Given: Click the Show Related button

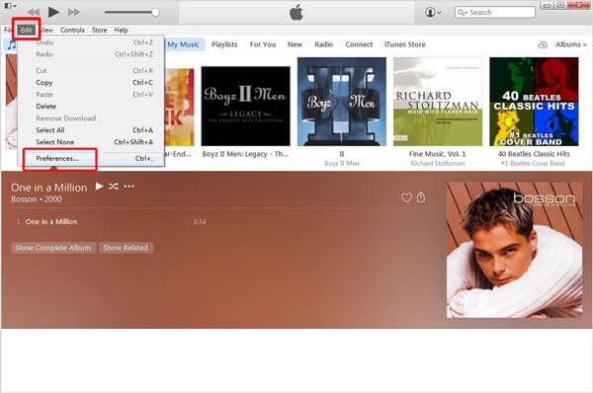Looking at the screenshot, I should coord(126,248).
